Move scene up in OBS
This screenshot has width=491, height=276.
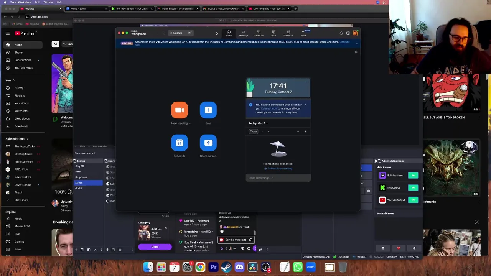pos(96,250)
